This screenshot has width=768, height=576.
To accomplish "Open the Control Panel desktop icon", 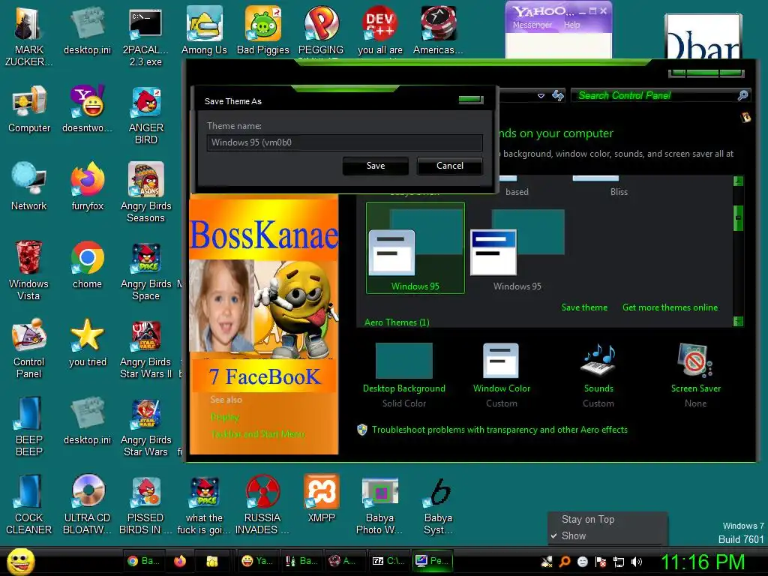I will (x=29, y=348).
